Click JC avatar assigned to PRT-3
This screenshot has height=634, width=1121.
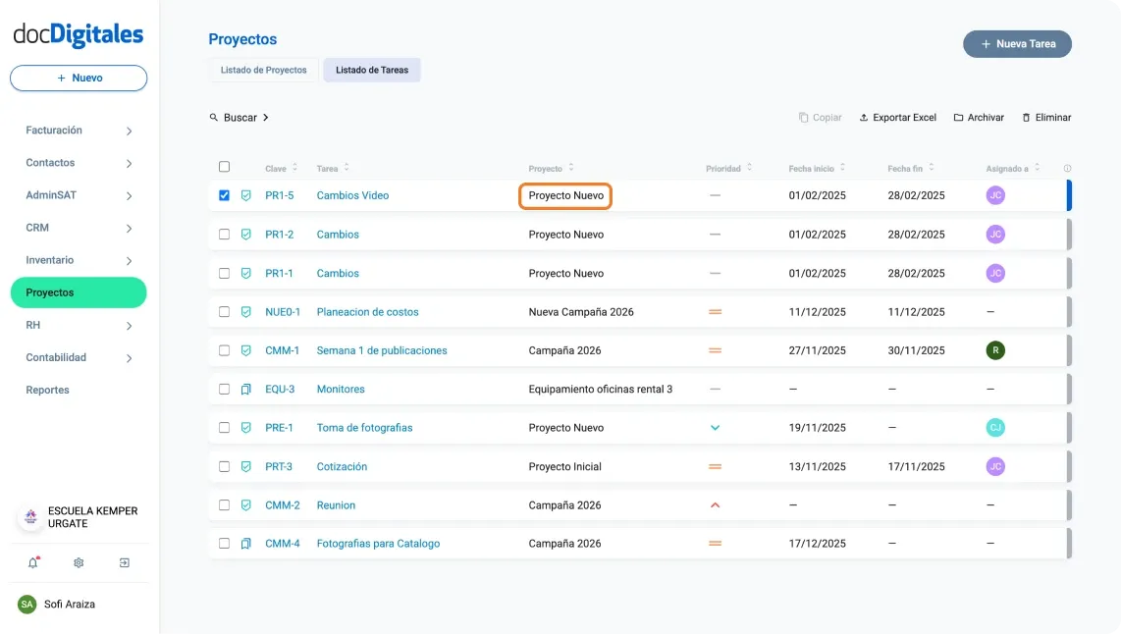995,466
